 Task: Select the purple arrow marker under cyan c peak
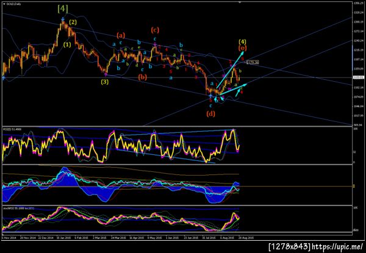pyautogui.click(x=155, y=45)
